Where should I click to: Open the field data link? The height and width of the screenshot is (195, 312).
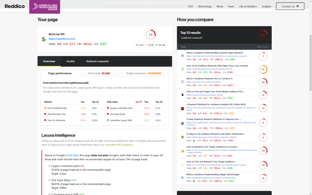(x=73, y=155)
